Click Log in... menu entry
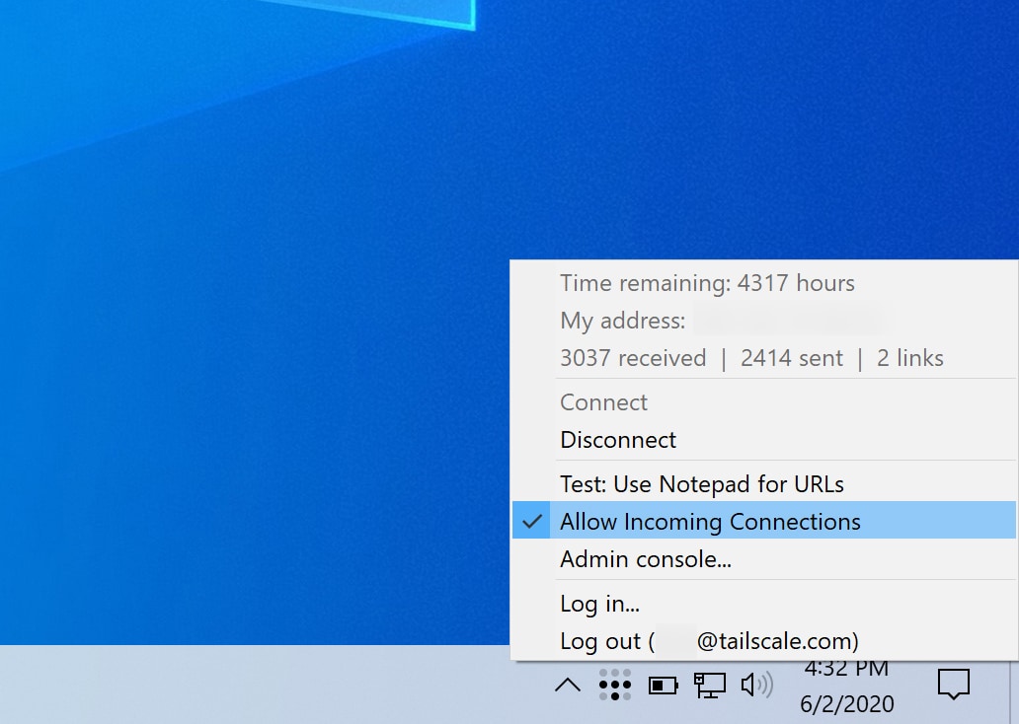The height and width of the screenshot is (724, 1019). tap(599, 604)
